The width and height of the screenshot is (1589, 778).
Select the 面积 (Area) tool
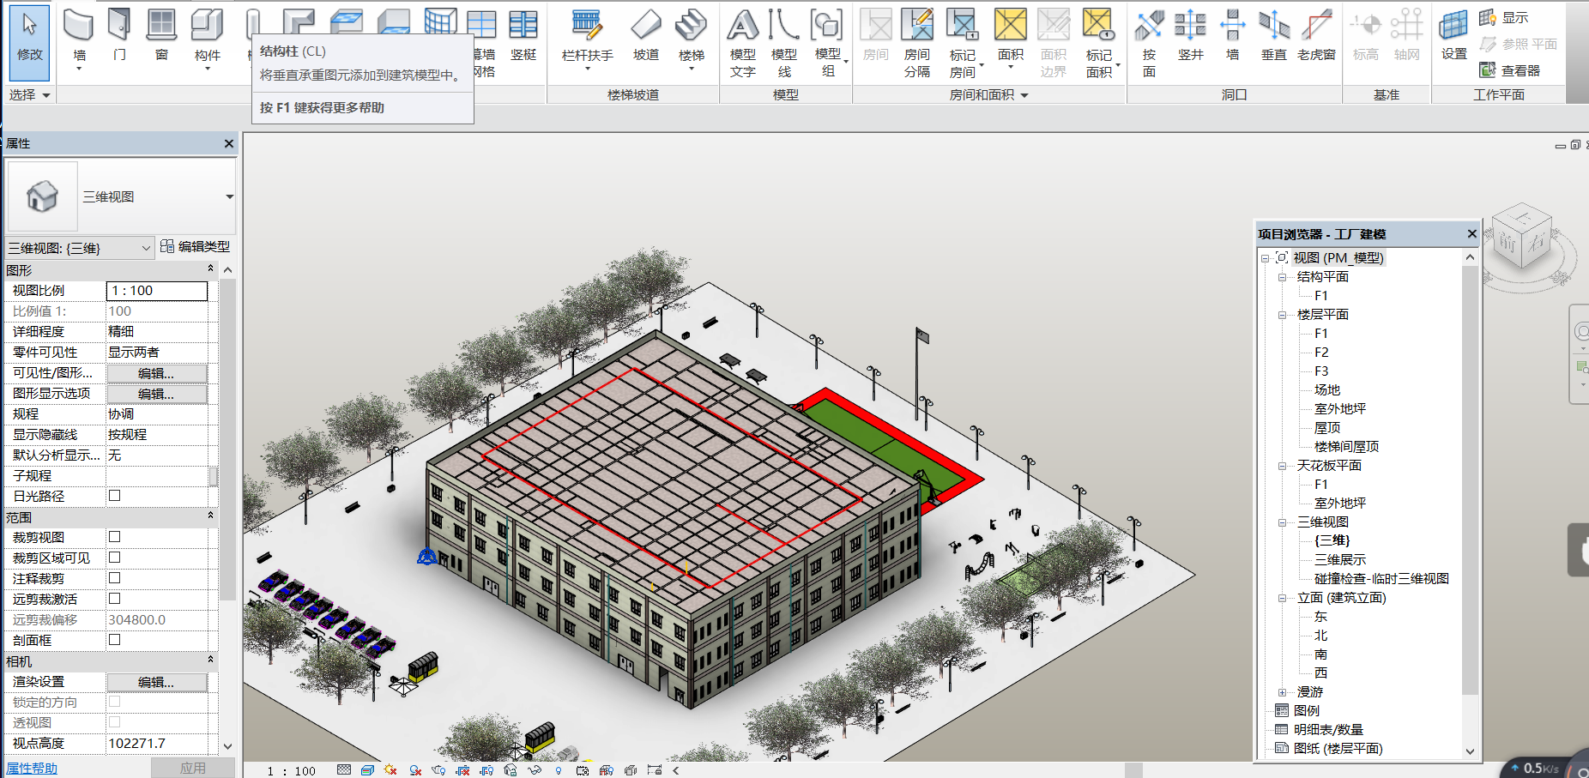coord(1011,39)
